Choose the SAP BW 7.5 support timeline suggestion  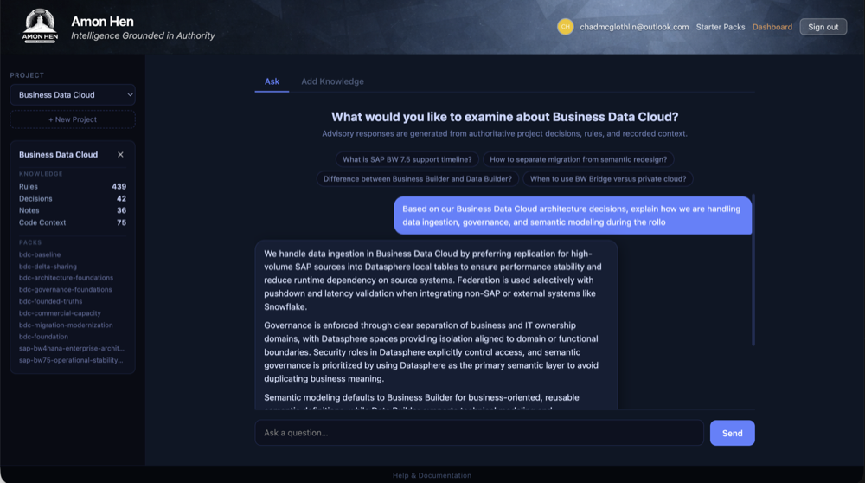407,159
